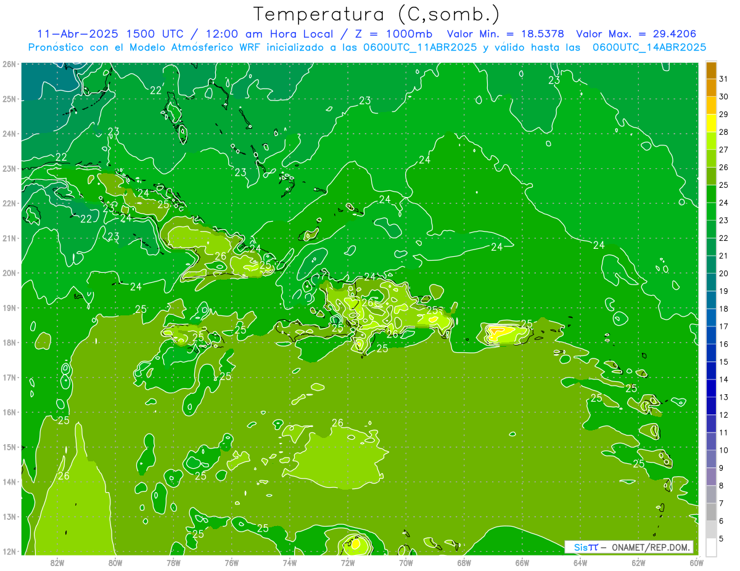The width and height of the screenshot is (740, 571).
Task: Click the '18N' latitude axis label
Action: pyautogui.click(x=9, y=342)
